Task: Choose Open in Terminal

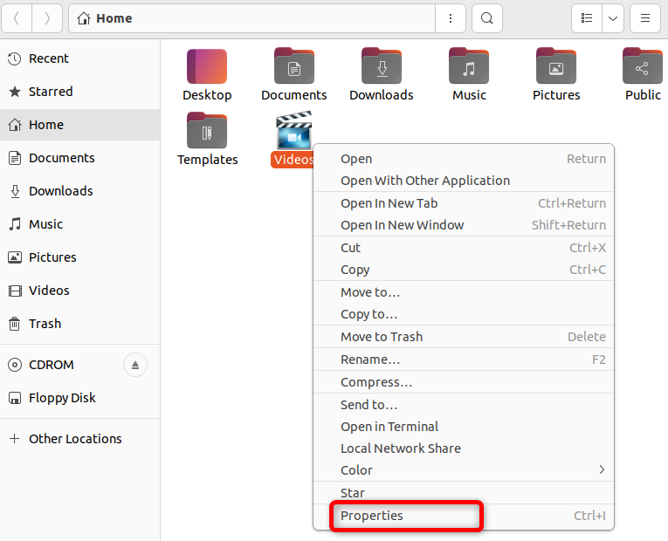Action: pos(464,427)
